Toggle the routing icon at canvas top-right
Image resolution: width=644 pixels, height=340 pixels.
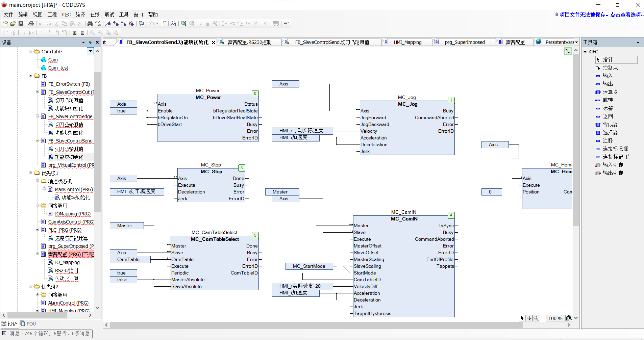568,51
